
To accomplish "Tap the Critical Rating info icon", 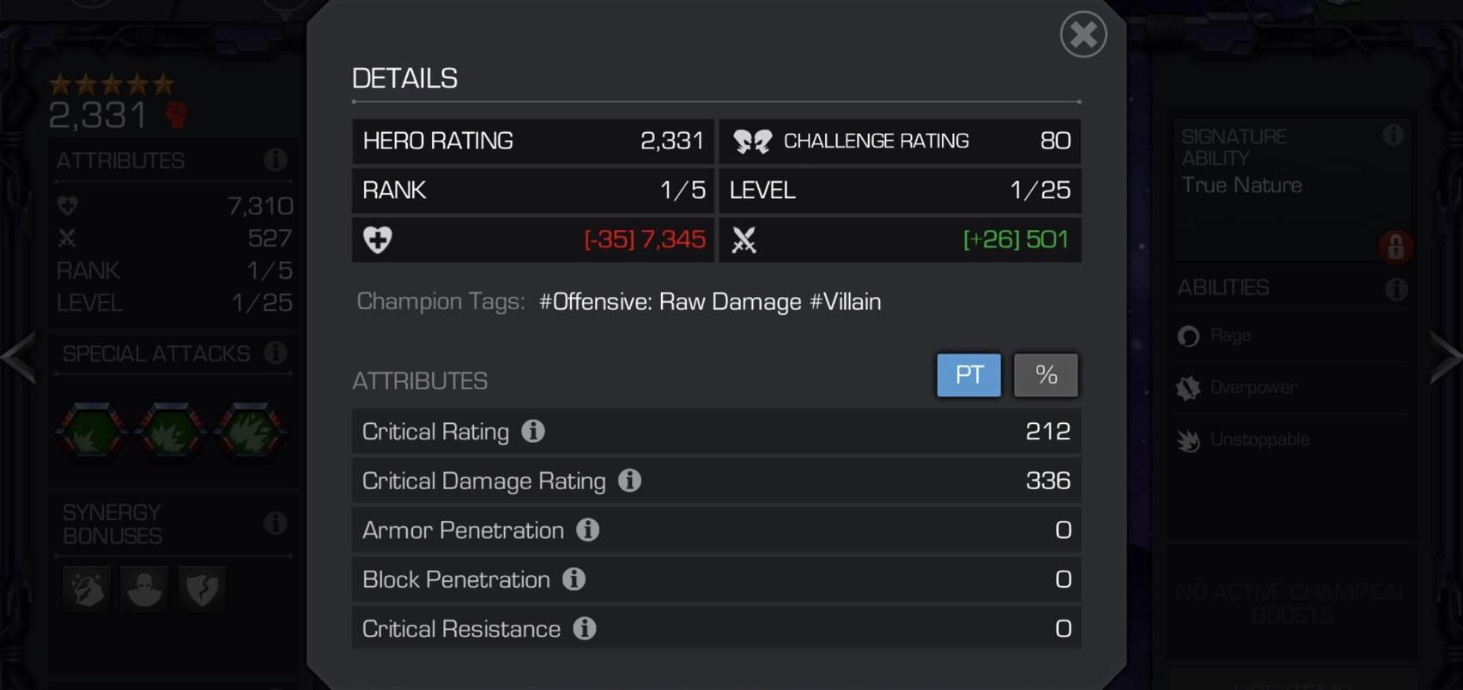I will click(534, 432).
